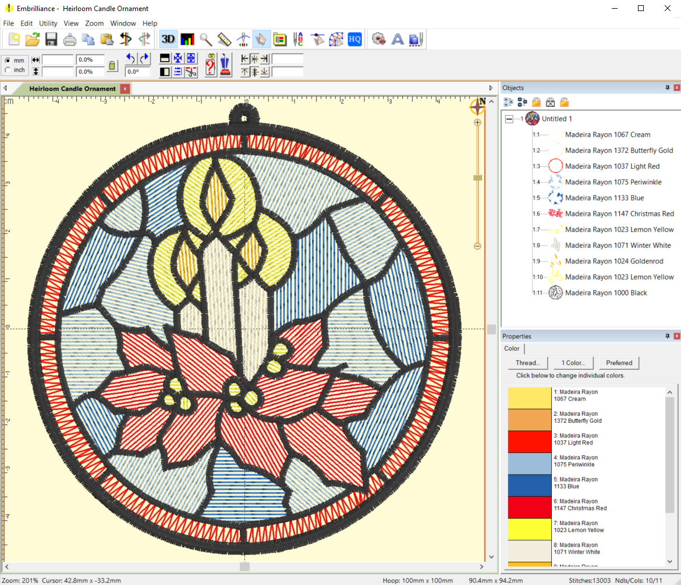Image resolution: width=681 pixels, height=585 pixels.
Task: Select the magnifying glass zoom tool
Action: 205,40
